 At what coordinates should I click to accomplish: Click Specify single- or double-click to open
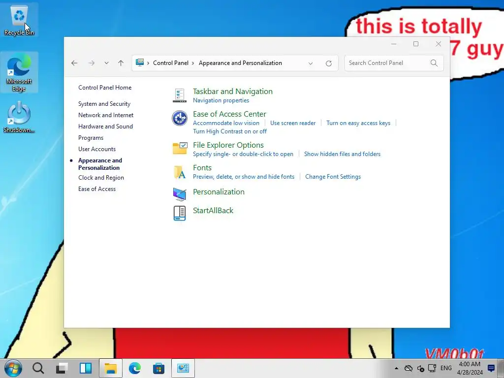243,154
